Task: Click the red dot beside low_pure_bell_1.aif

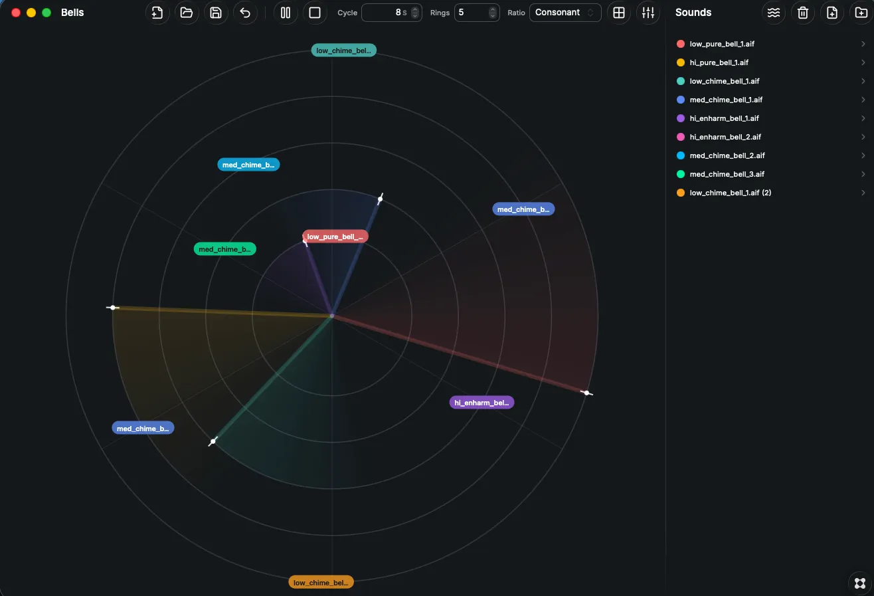Action: pyautogui.click(x=680, y=44)
